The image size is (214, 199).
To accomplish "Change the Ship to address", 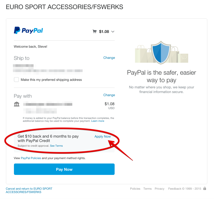I will (x=109, y=58).
